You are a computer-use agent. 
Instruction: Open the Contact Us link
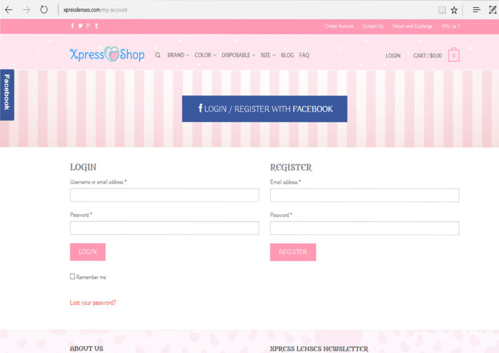tap(372, 26)
